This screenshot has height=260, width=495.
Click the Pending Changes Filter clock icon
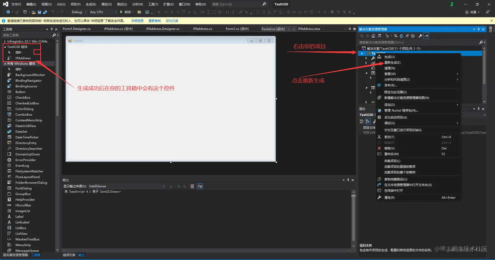(387, 36)
